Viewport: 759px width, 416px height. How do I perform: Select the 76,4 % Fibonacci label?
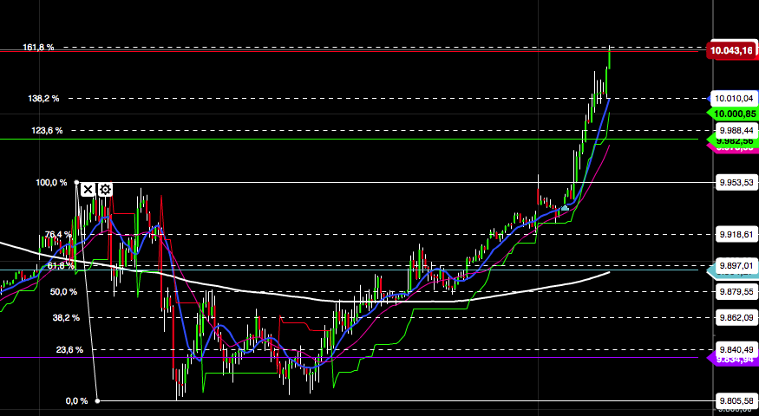coord(58,235)
